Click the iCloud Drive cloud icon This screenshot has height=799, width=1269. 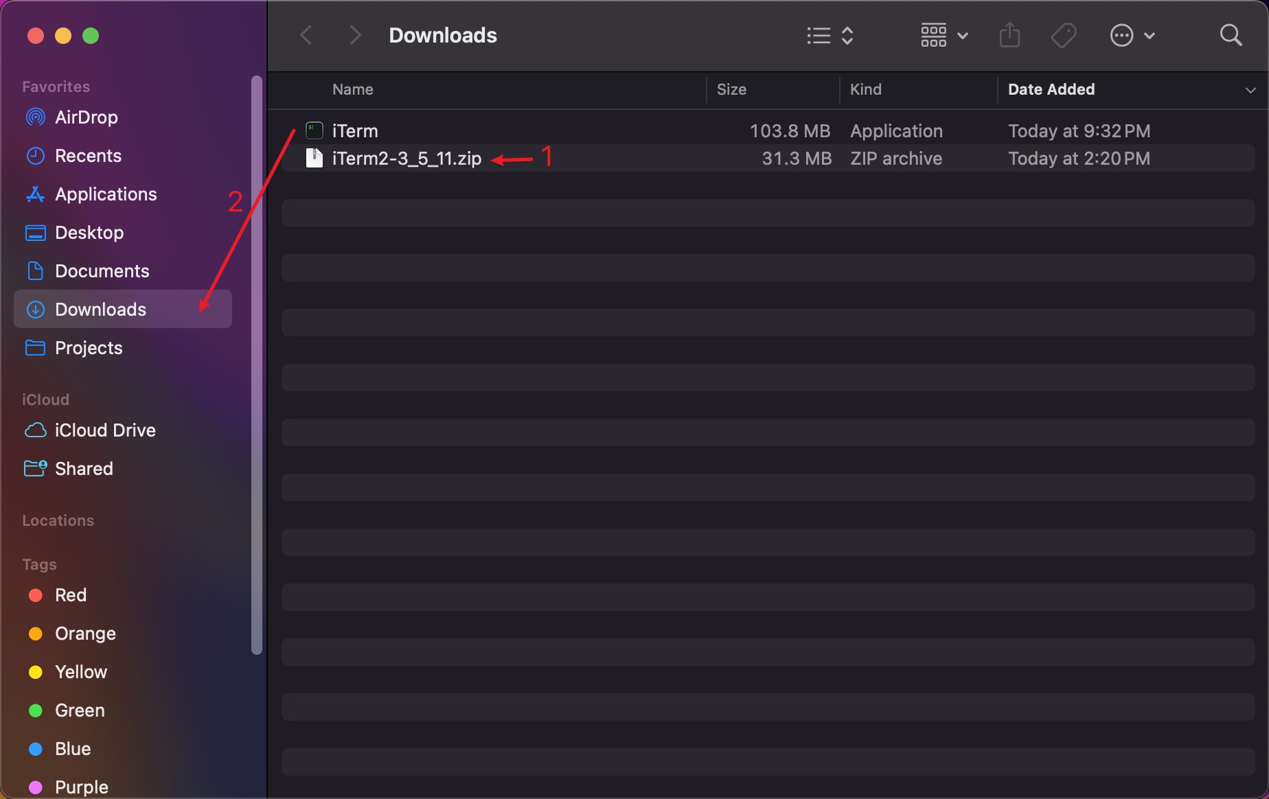[x=35, y=430]
